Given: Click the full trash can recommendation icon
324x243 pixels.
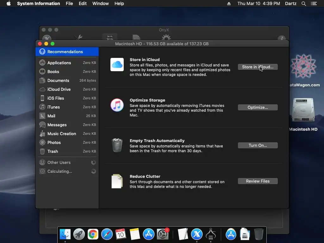Looking at the screenshot, I should 117,145.
